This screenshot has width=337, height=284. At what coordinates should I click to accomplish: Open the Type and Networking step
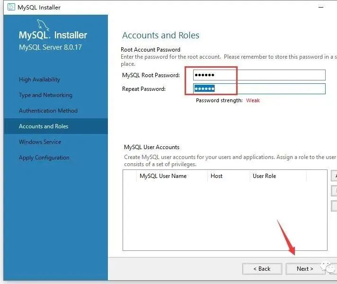(x=45, y=95)
